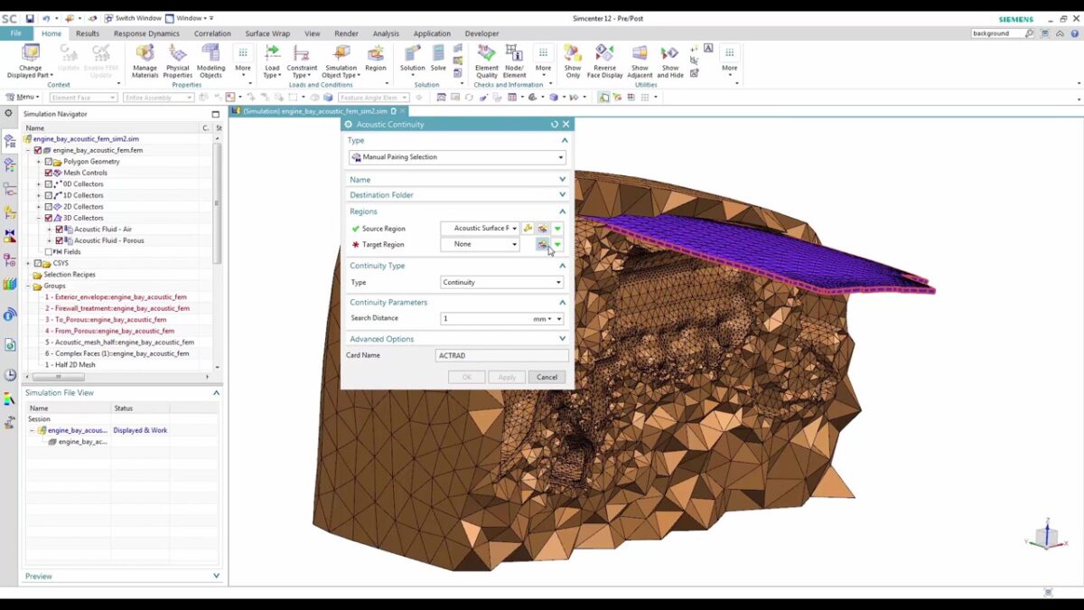Switch to the Response Dynamics ribbon tab
The image size is (1084, 610).
(146, 33)
